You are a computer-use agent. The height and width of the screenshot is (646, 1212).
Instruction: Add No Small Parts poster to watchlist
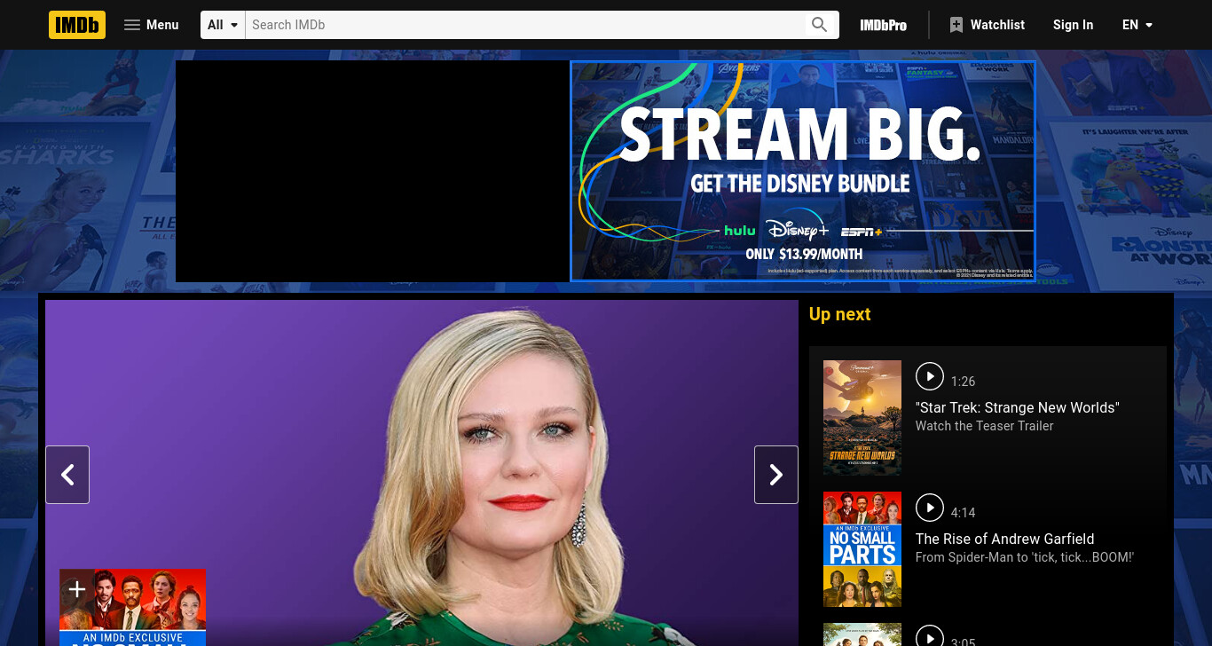(x=76, y=588)
